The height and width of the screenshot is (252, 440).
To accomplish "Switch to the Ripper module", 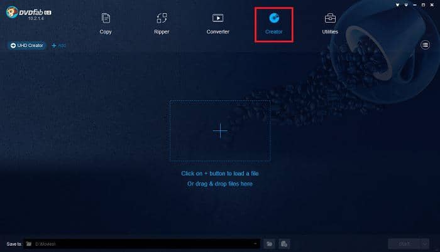I will pos(162,24).
